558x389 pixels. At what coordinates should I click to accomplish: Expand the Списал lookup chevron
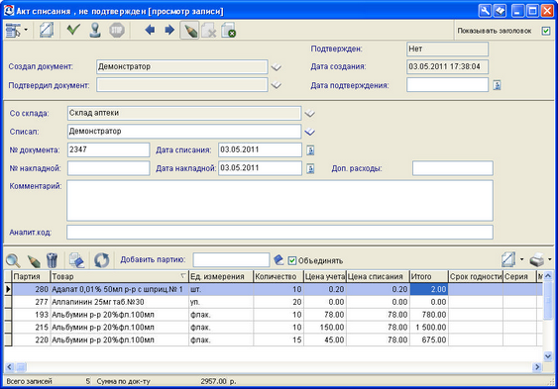[309, 132]
